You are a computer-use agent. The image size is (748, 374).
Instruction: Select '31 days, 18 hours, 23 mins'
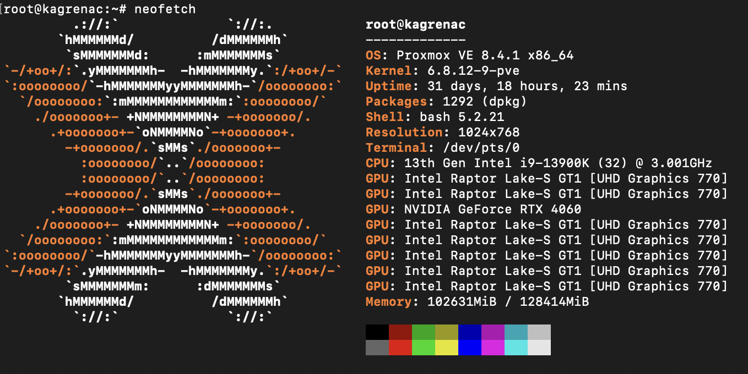[528, 86]
